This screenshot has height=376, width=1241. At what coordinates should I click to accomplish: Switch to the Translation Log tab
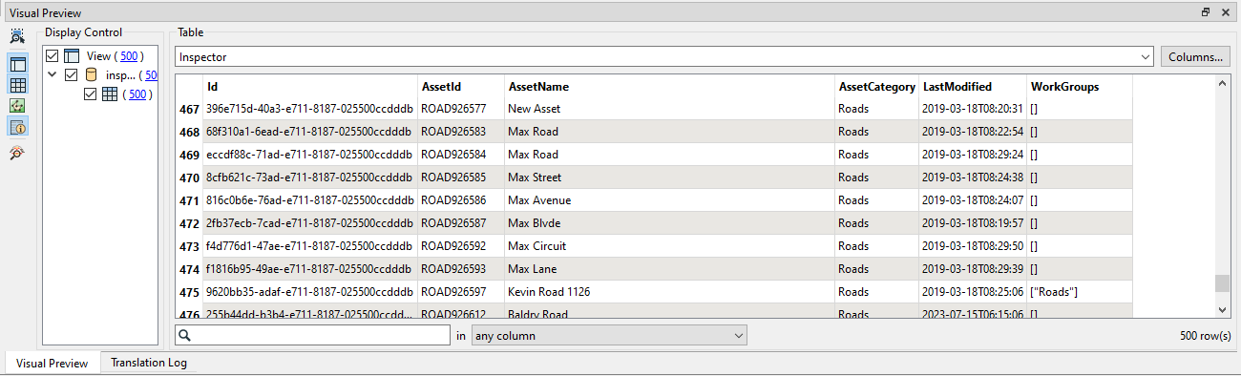click(x=148, y=363)
